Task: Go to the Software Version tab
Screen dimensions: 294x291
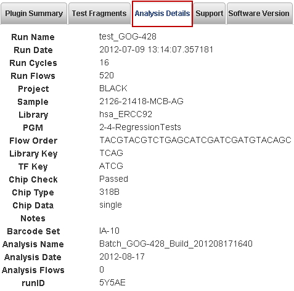Action: (259, 14)
